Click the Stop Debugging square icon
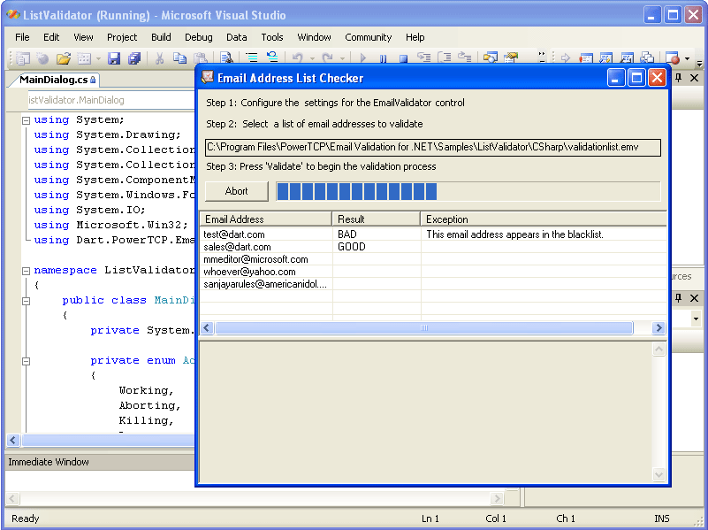 click(403, 58)
